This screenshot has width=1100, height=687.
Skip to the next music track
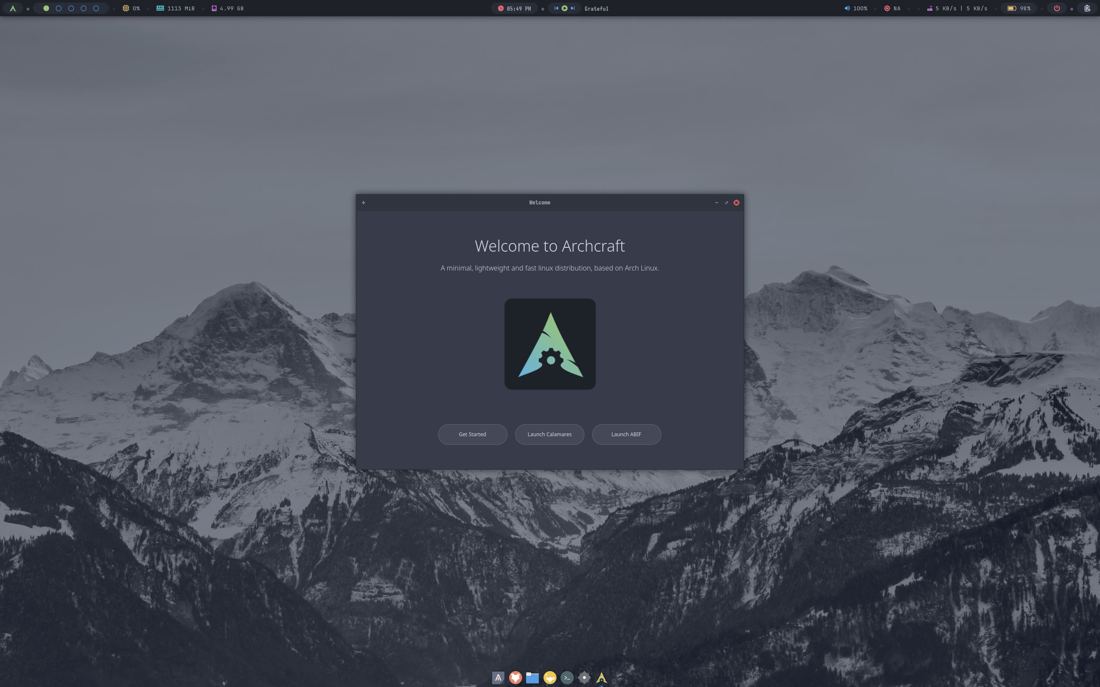573,8
